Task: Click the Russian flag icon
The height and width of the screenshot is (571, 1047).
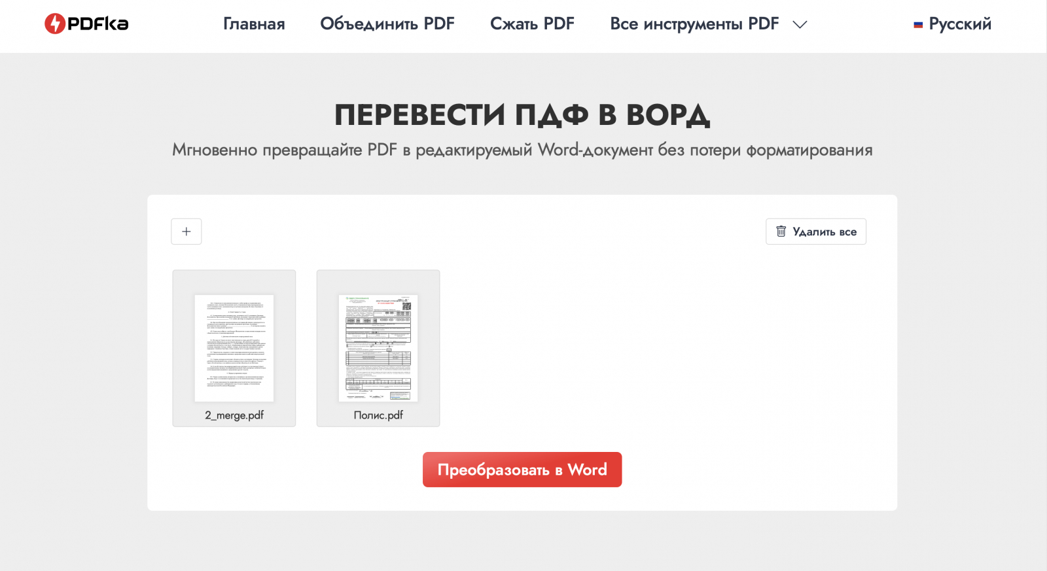Action: pyautogui.click(x=918, y=25)
